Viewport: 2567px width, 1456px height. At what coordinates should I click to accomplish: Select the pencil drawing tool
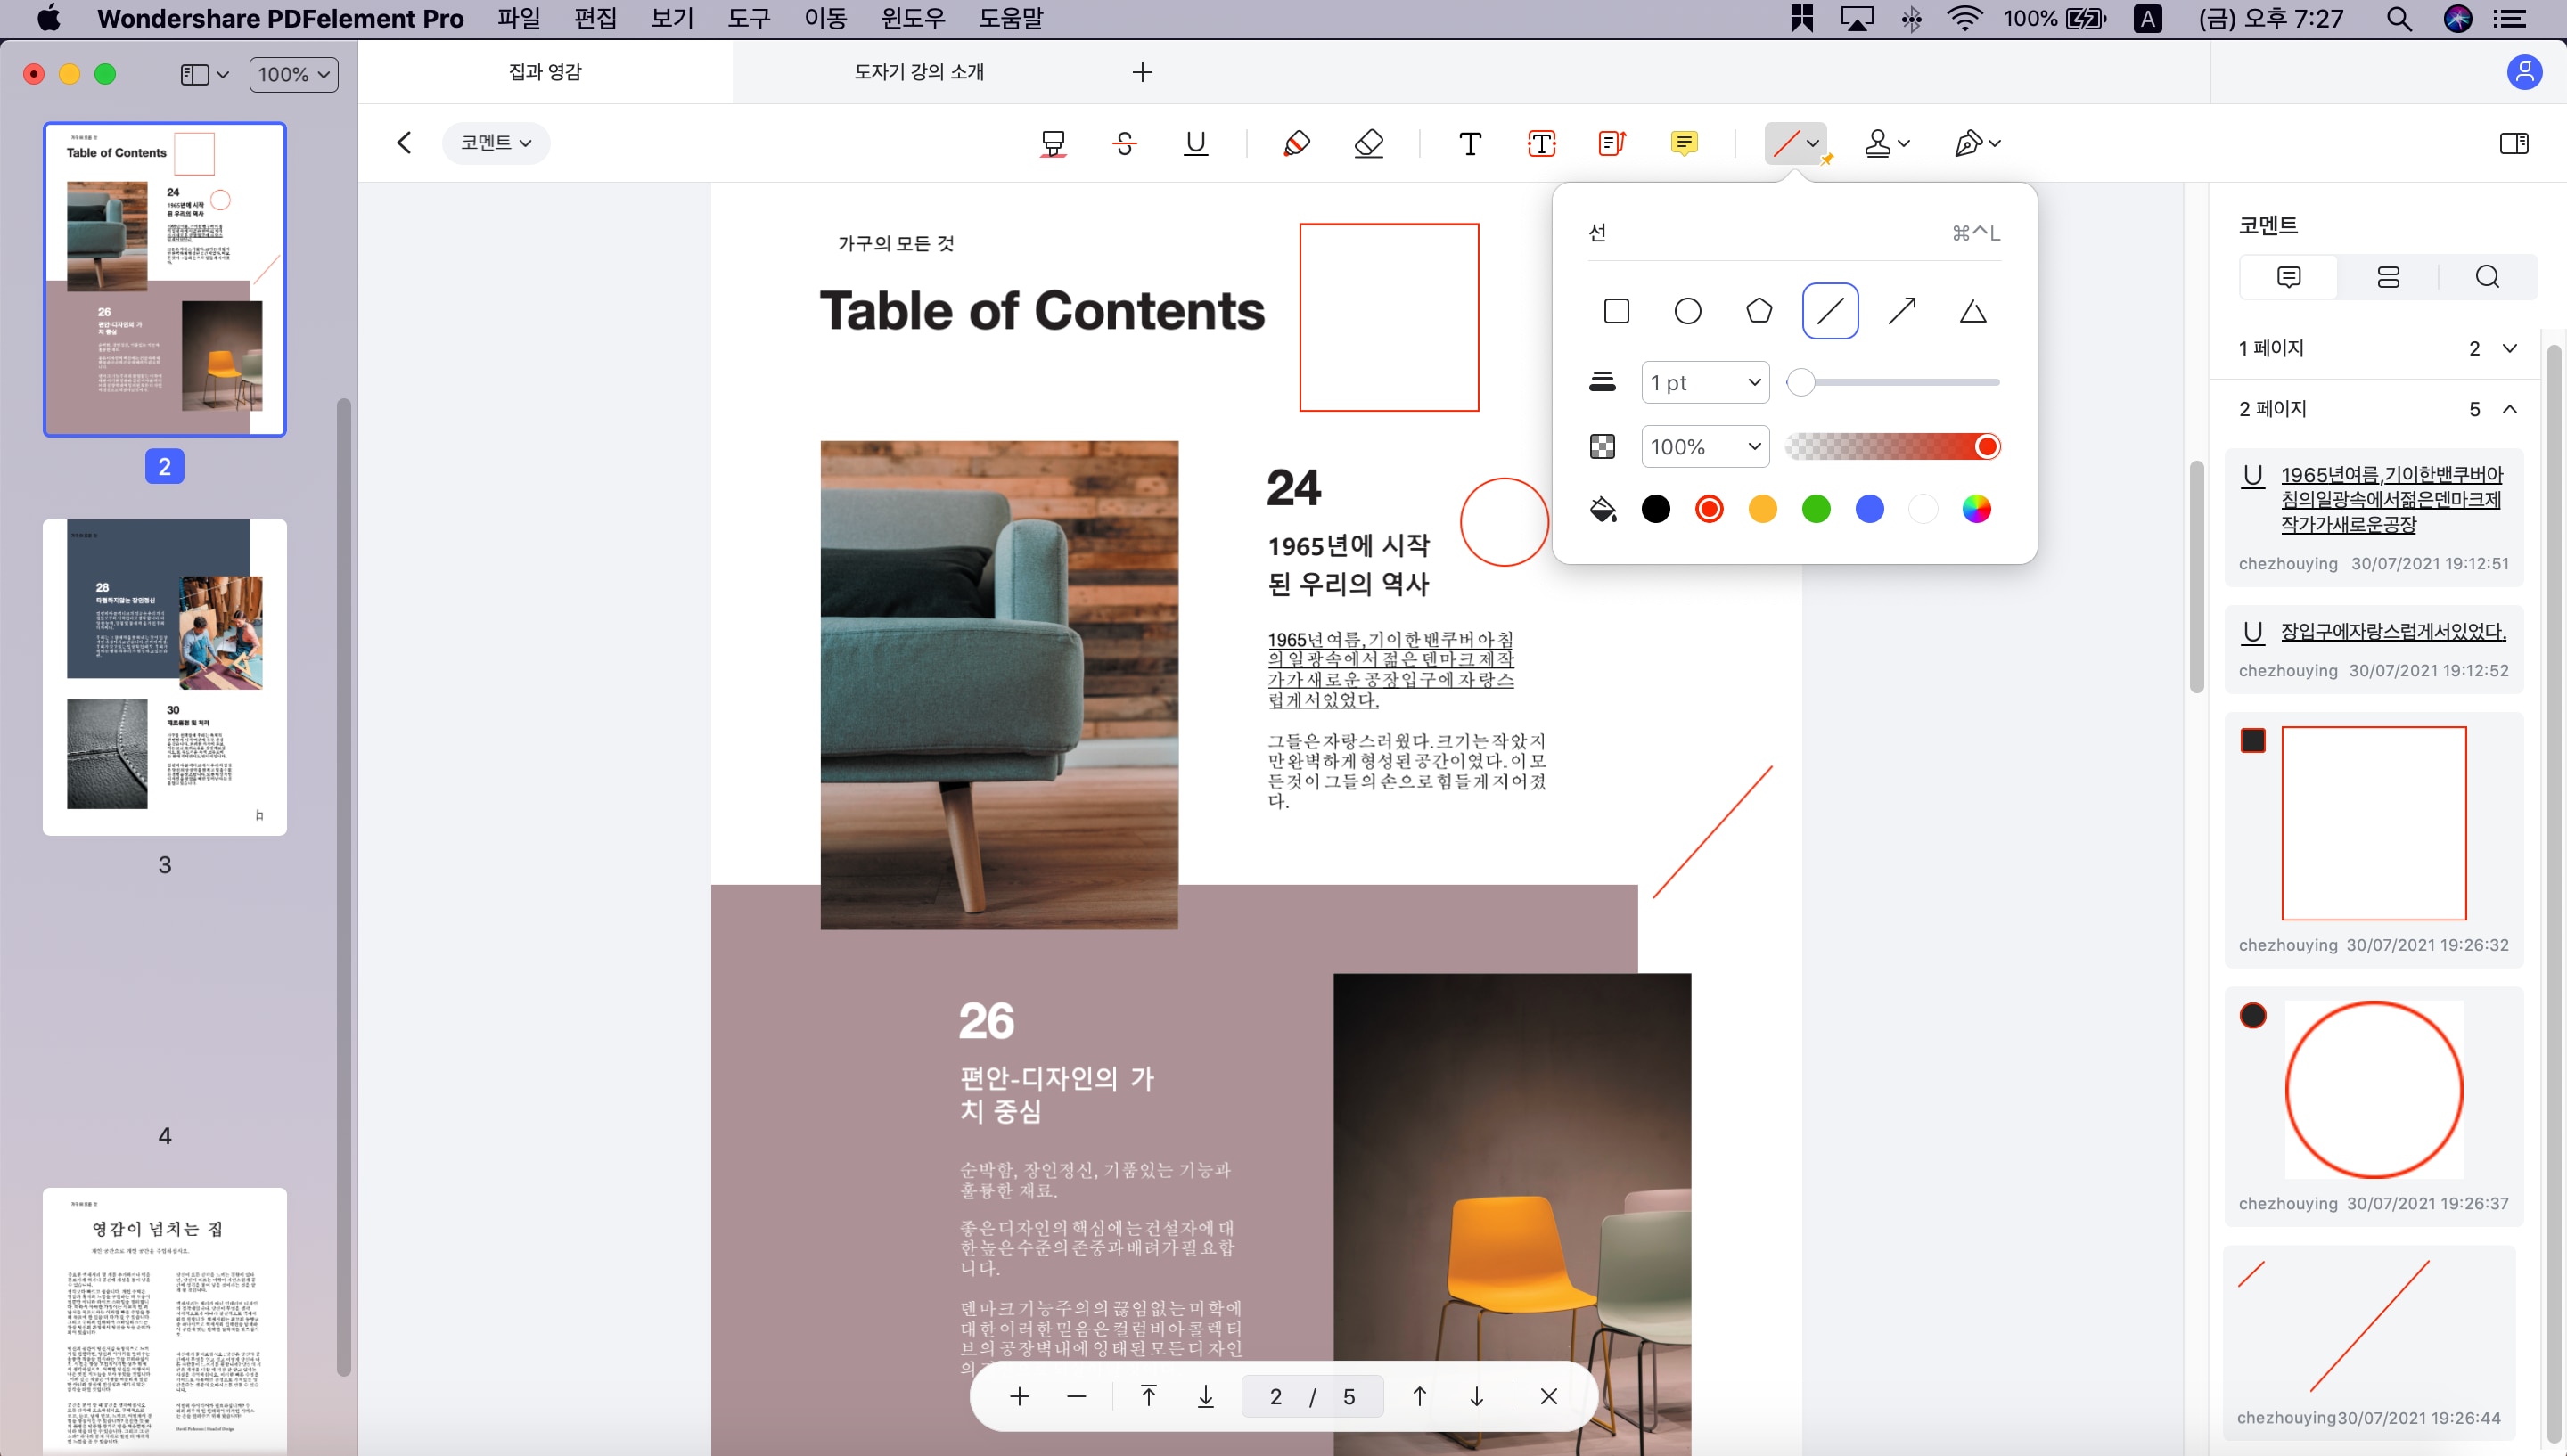1297,143
